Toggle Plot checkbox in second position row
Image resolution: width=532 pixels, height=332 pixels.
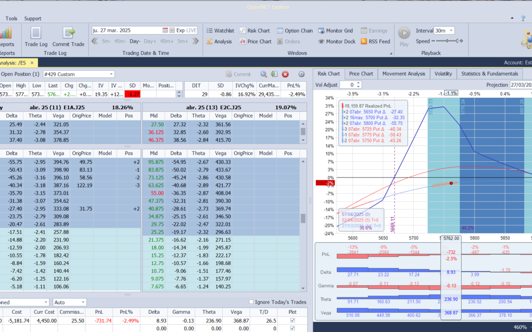point(293,328)
